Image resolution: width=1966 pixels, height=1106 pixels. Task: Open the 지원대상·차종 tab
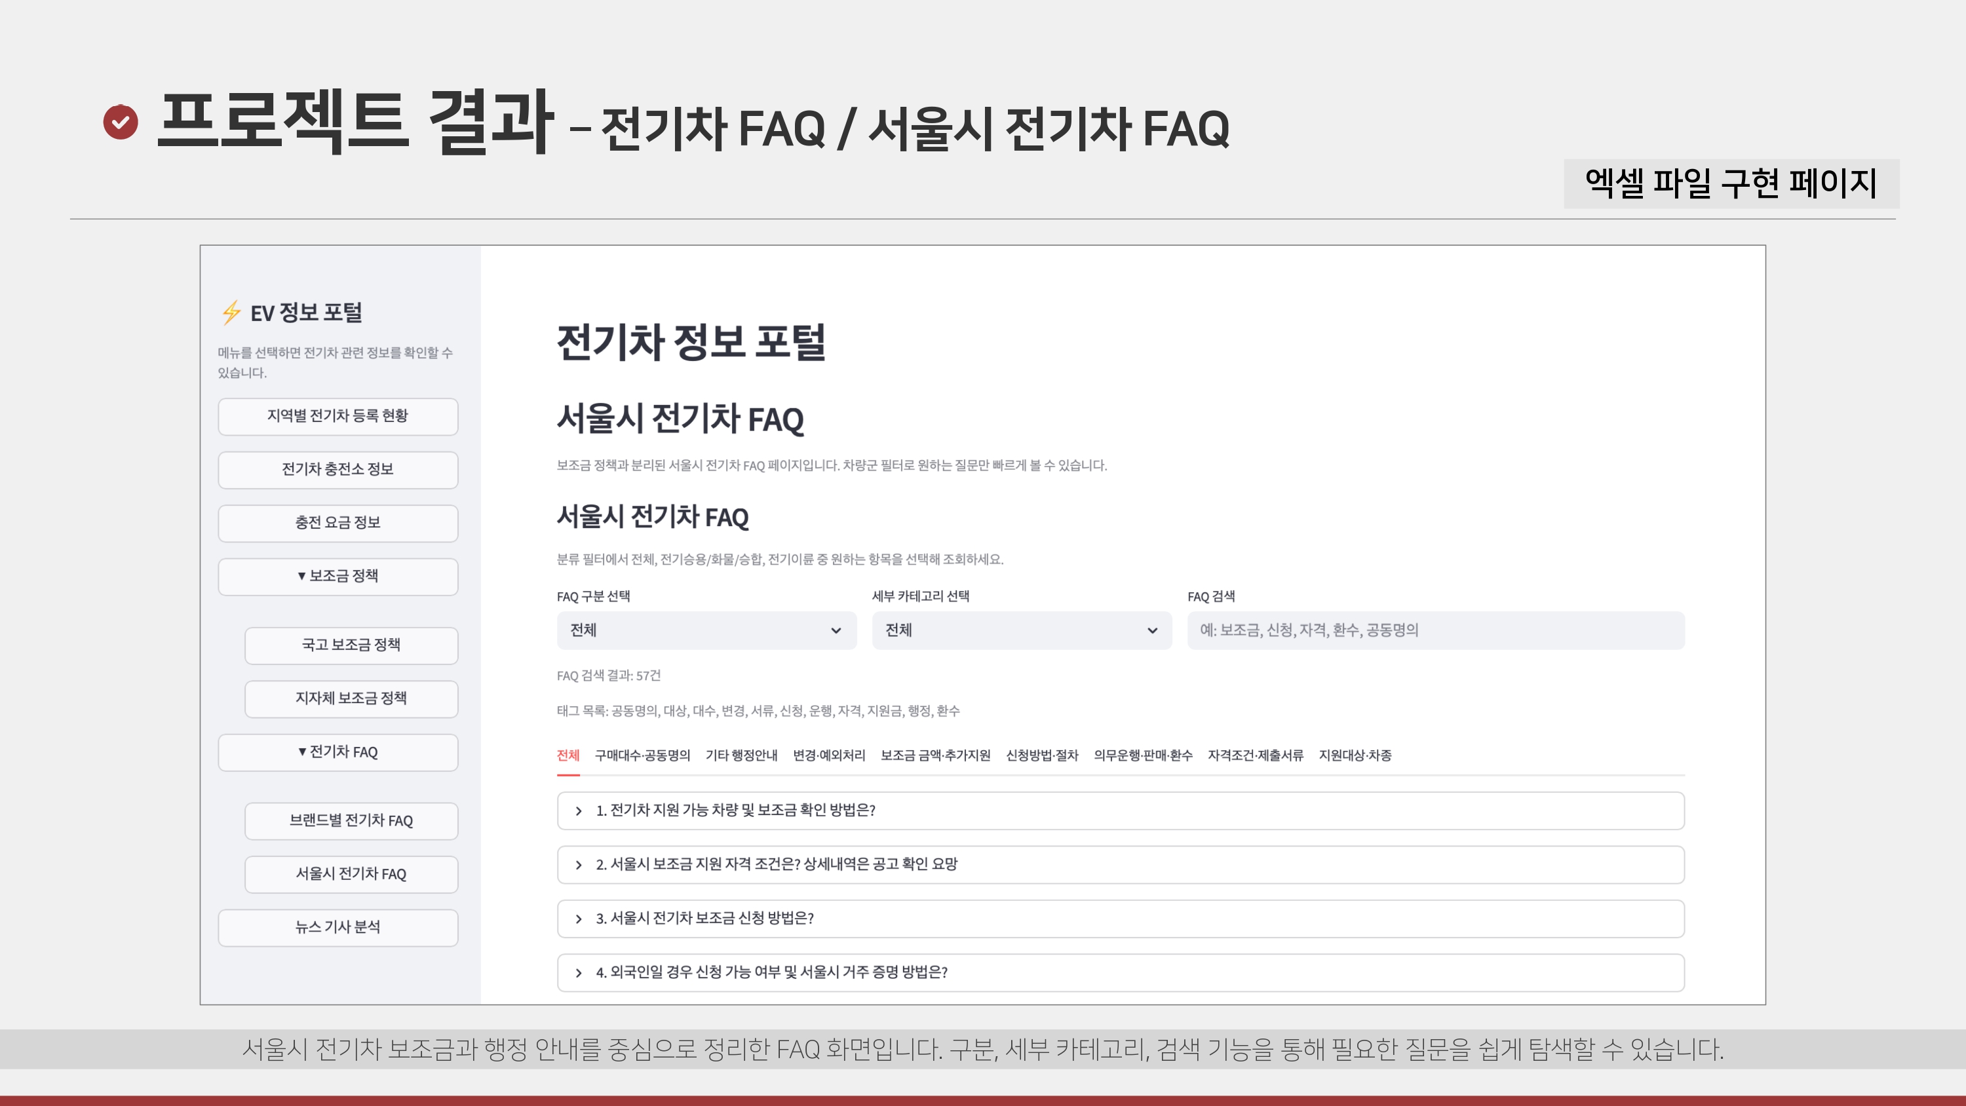point(1355,755)
